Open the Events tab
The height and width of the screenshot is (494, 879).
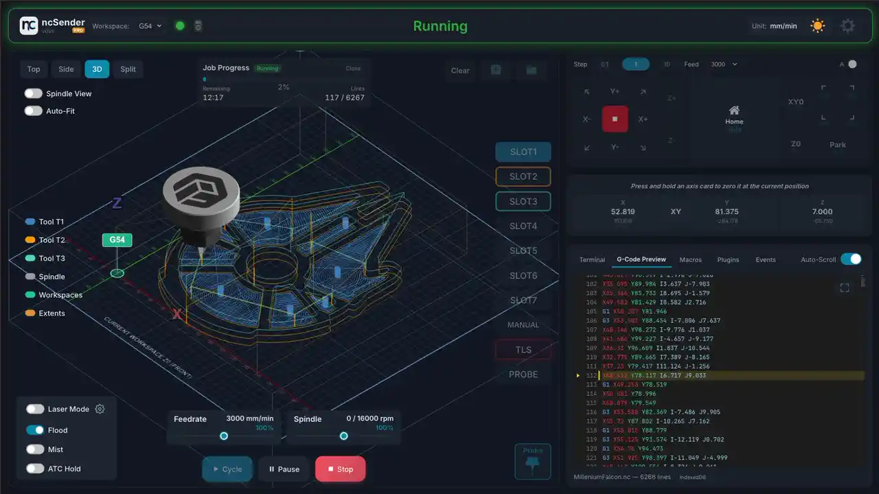coord(766,259)
